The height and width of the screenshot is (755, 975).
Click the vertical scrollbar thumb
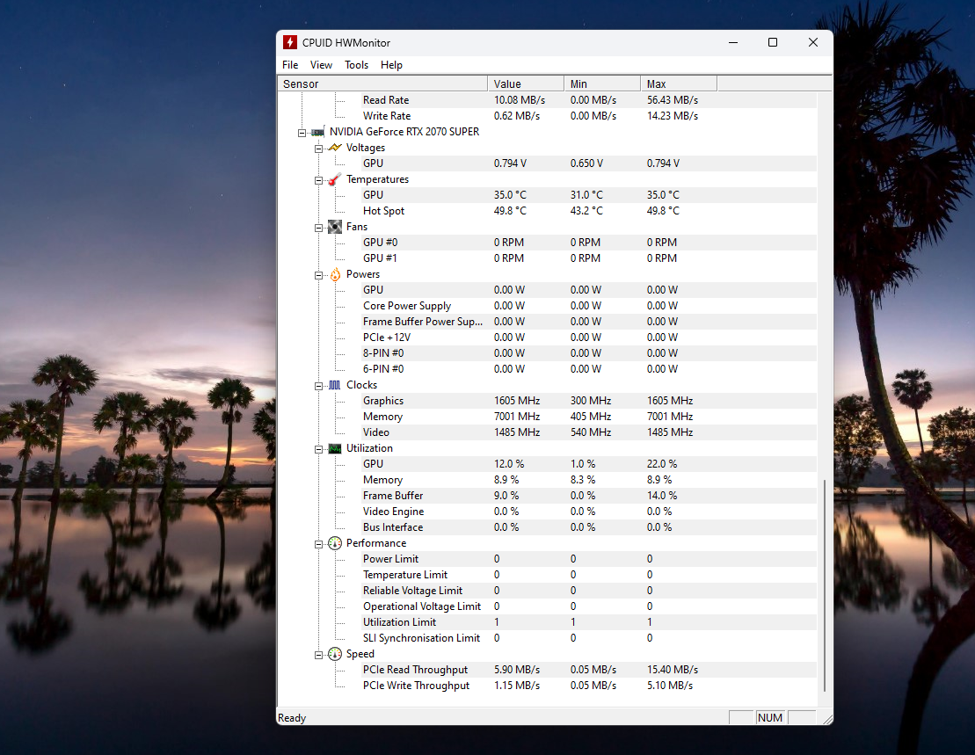[x=825, y=584]
